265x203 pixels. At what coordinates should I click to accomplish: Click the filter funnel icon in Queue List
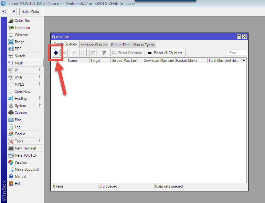coord(103,53)
